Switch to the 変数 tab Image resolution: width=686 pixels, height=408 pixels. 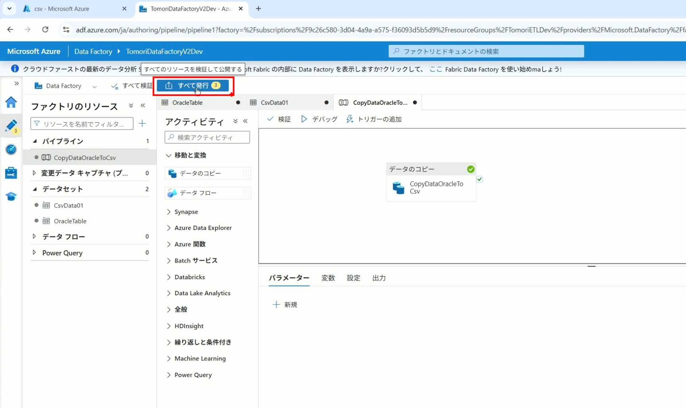pyautogui.click(x=328, y=278)
